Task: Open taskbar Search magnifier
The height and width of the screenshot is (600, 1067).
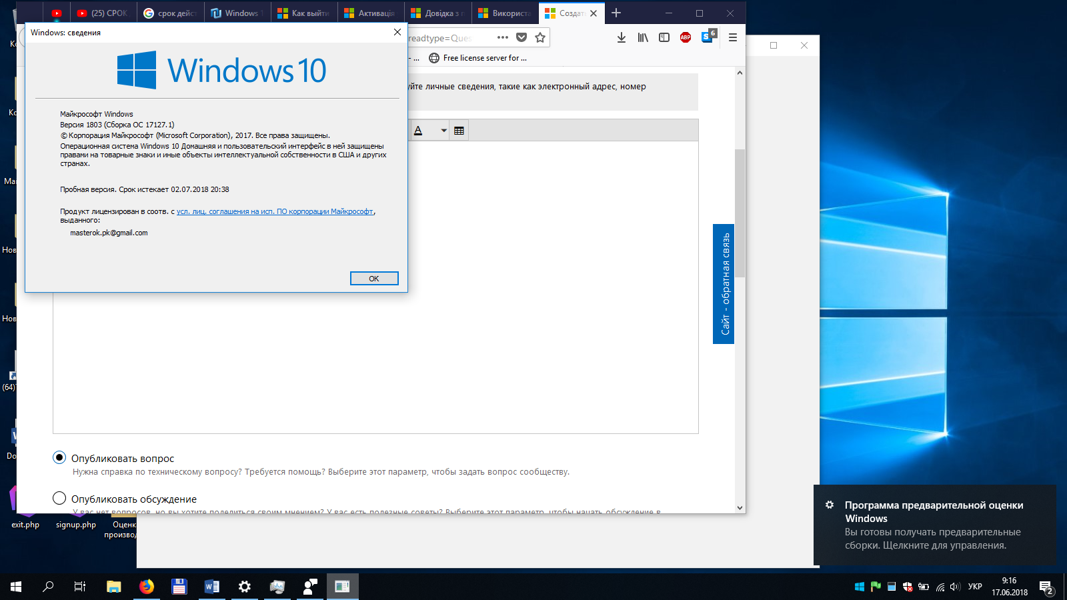Action: (x=48, y=587)
